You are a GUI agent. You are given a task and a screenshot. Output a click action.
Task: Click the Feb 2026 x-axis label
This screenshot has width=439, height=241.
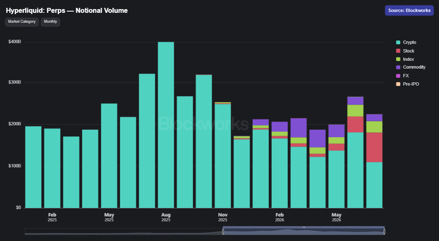pyautogui.click(x=280, y=217)
